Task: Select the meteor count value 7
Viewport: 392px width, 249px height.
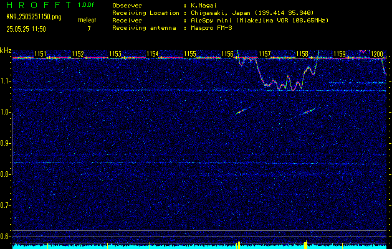Action: pyautogui.click(x=89, y=29)
